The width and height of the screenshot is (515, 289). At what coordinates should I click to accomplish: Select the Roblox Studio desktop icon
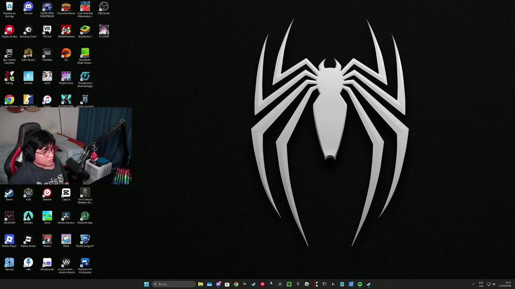point(28,241)
